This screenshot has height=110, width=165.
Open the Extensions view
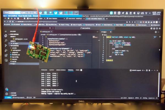point(6,56)
